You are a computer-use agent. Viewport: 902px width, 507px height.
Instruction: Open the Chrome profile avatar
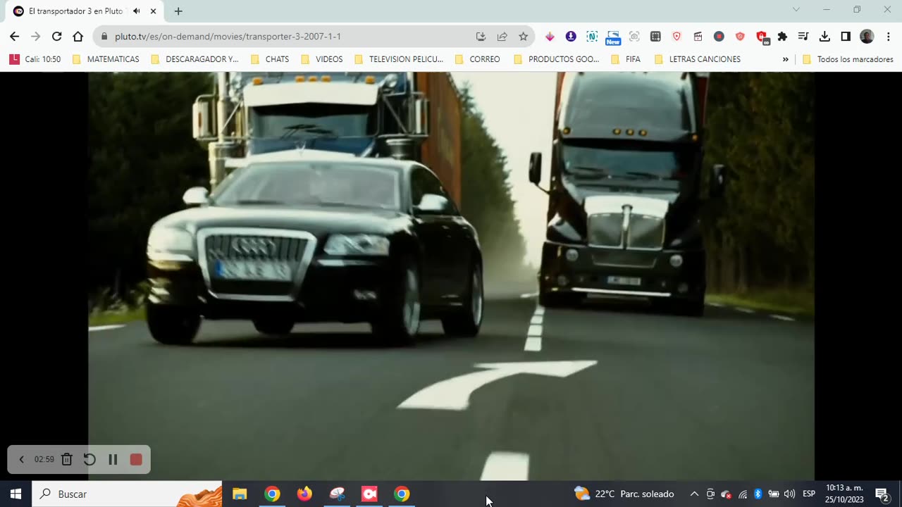point(867,37)
